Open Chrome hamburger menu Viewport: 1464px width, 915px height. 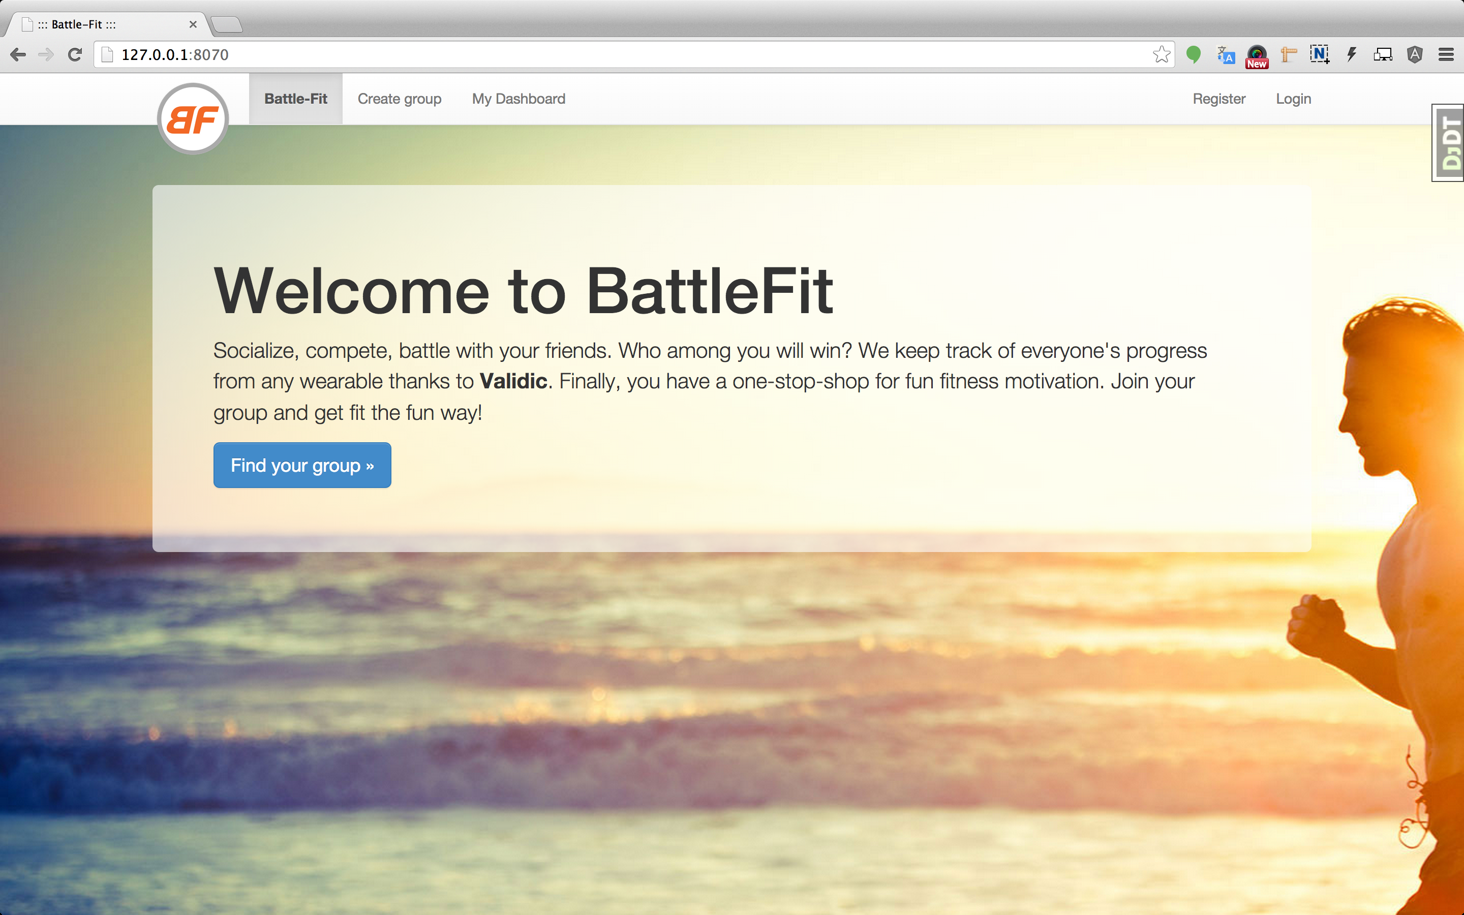tap(1446, 54)
